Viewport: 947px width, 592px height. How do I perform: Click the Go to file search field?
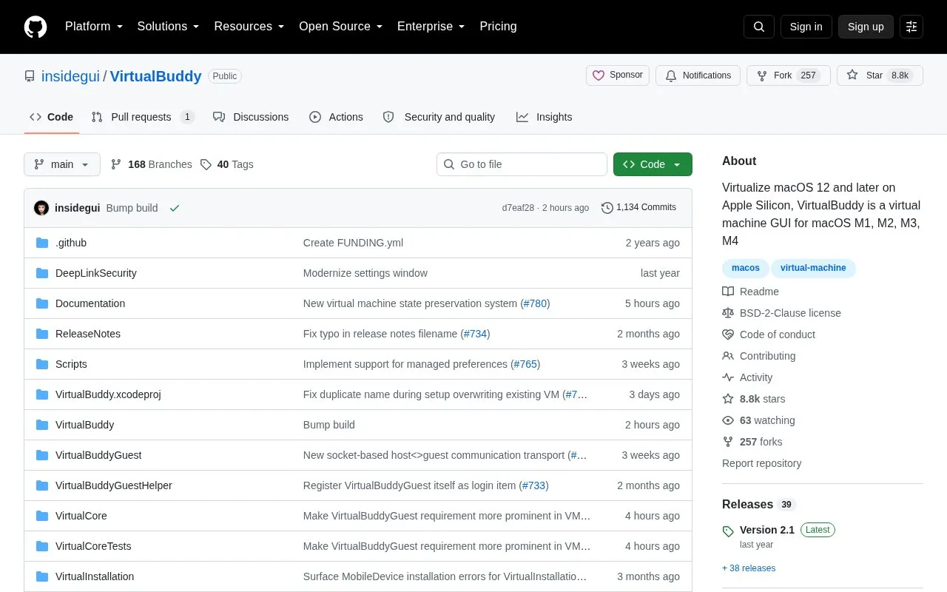point(522,164)
